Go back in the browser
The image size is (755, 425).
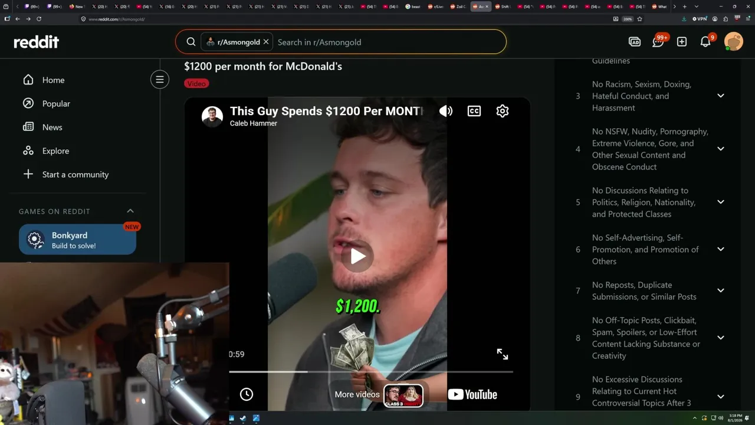[x=18, y=19]
